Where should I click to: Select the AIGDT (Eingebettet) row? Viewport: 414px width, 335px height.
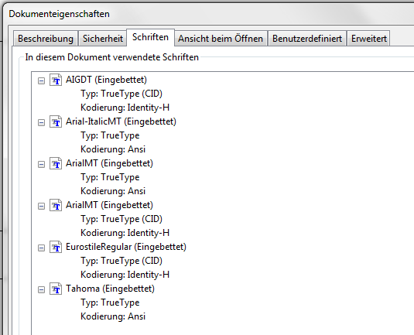[106, 80]
